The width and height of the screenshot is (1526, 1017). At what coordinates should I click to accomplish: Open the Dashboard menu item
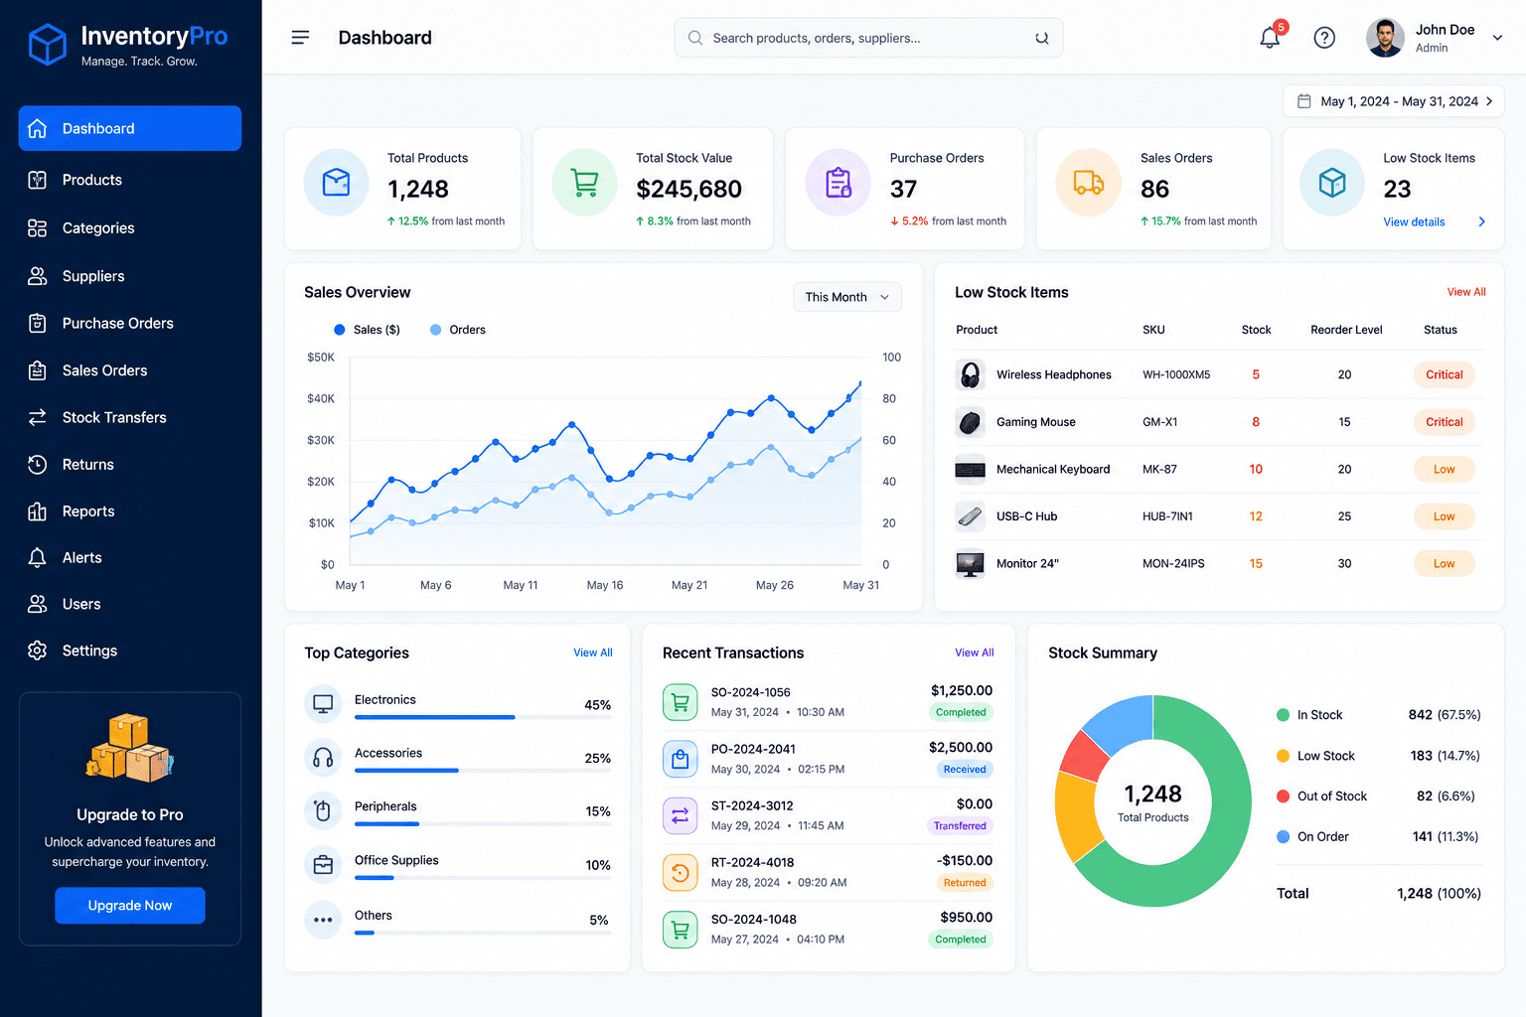130,128
